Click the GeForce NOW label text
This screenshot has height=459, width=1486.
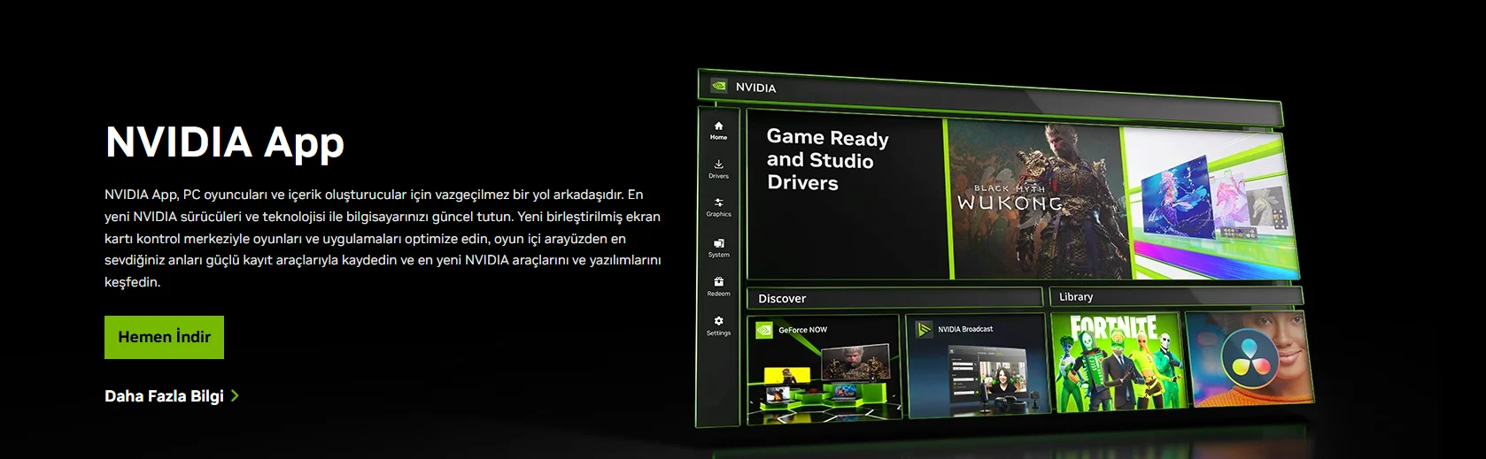tap(802, 330)
